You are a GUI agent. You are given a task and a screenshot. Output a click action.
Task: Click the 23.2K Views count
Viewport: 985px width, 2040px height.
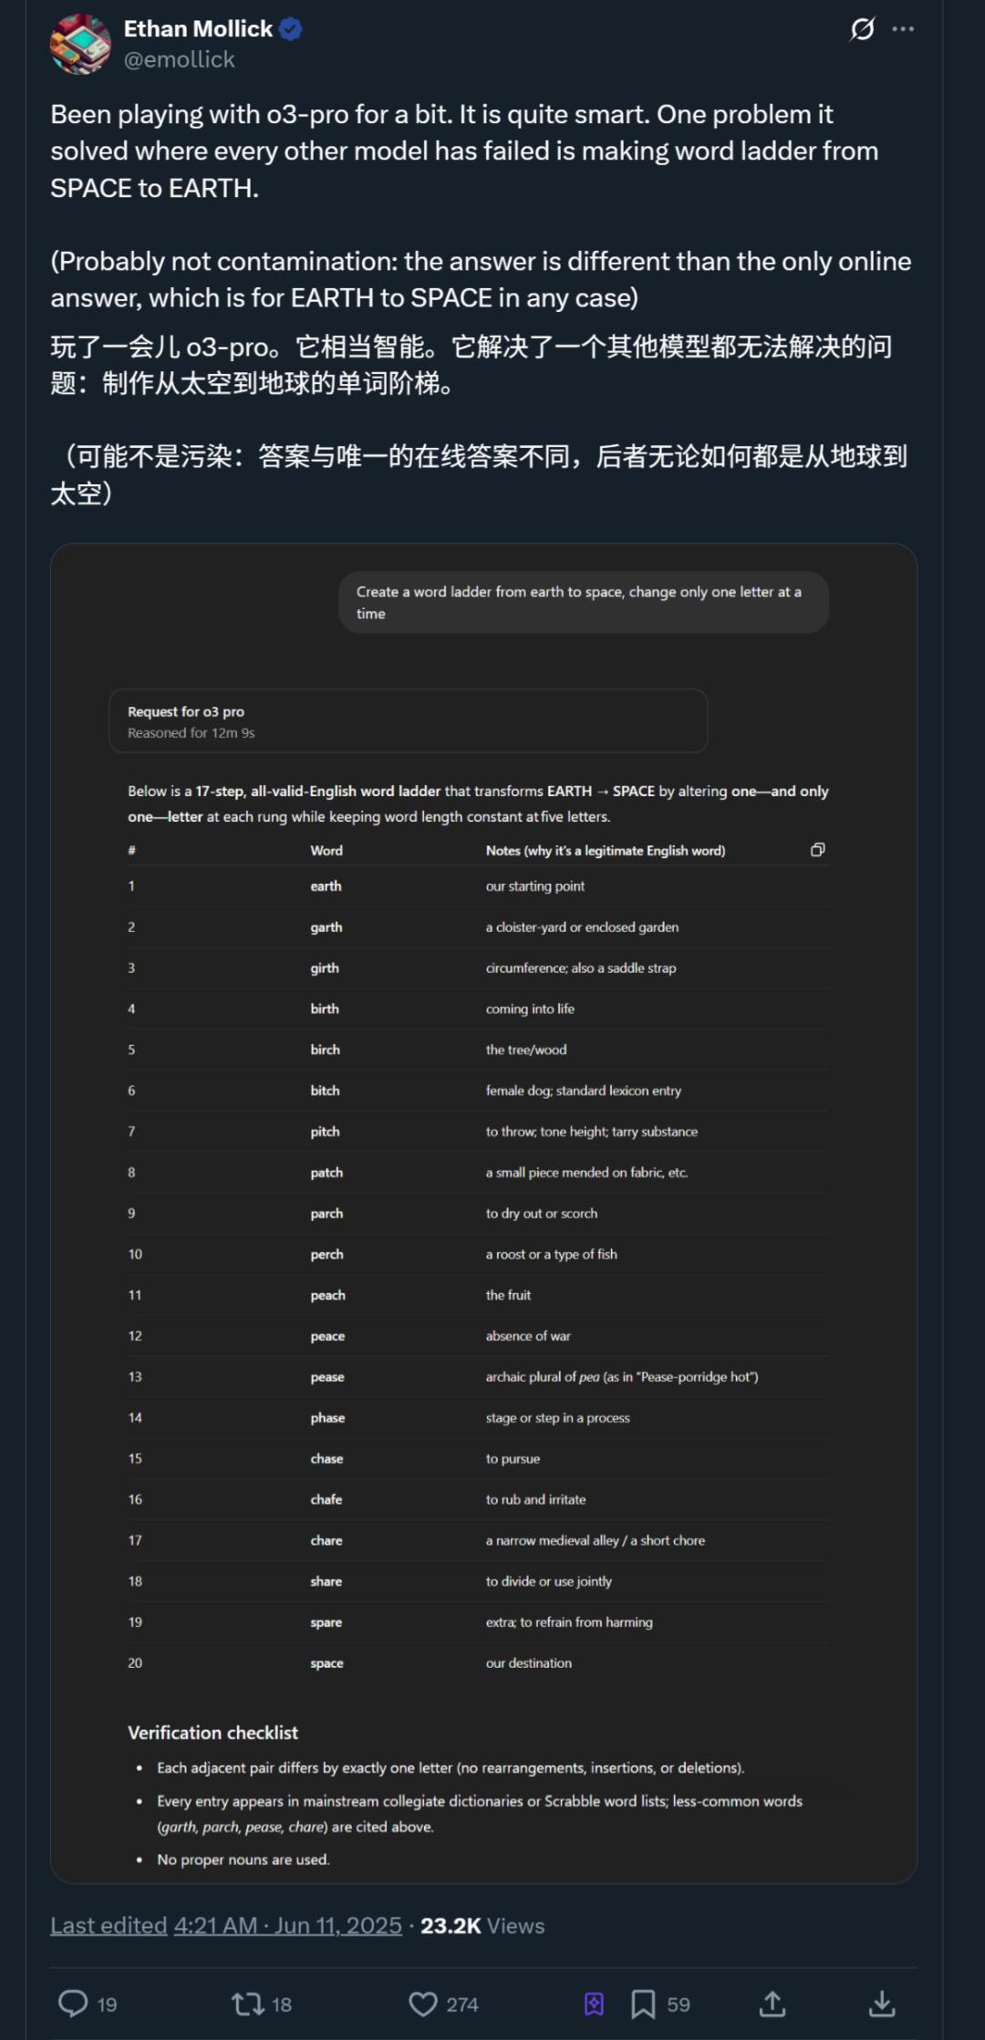coord(482,1925)
